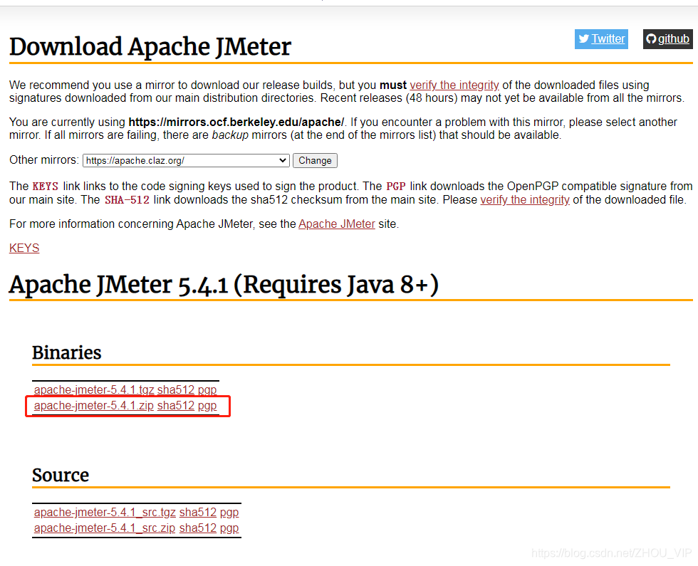The width and height of the screenshot is (698, 566).
Task: Open the Other mirrors dropdown list
Action: [186, 161]
